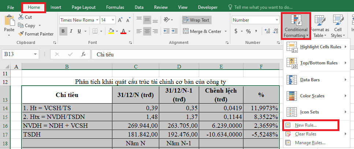
Task: Open Format as Table gallery
Action: pyautogui.click(x=320, y=26)
